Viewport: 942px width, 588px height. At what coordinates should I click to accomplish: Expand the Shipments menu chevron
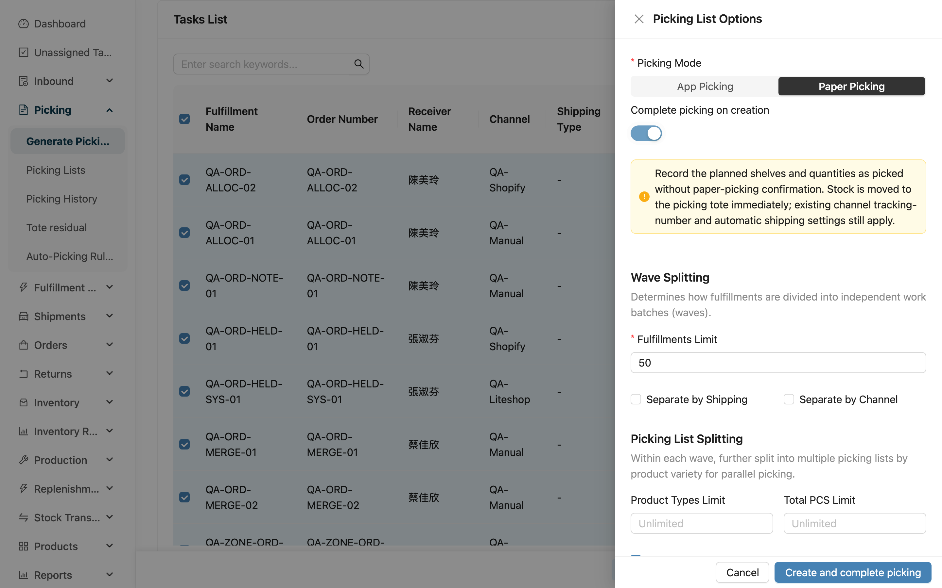pyautogui.click(x=110, y=316)
